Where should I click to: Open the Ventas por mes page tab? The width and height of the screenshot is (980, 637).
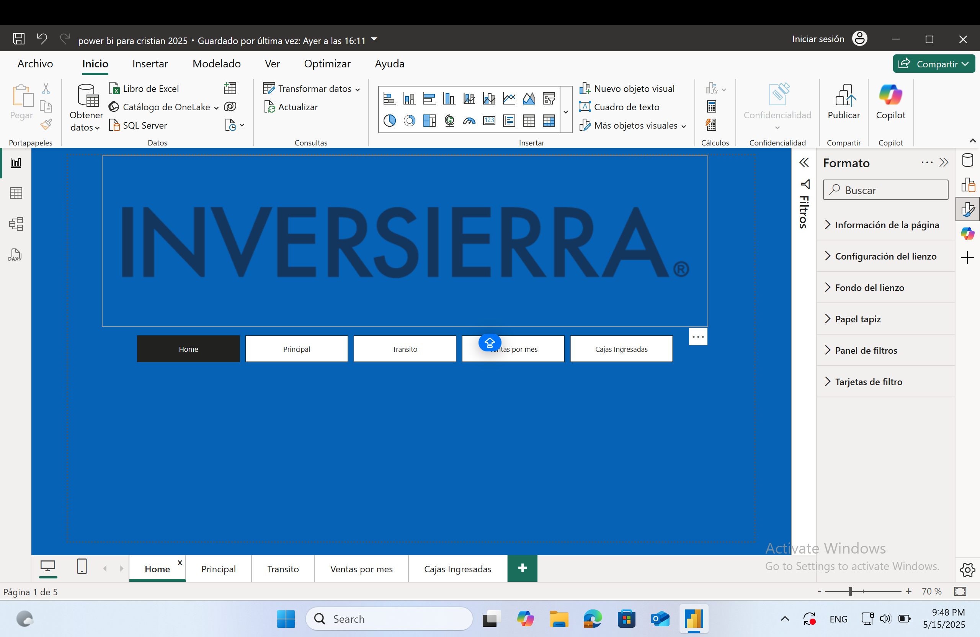coord(361,568)
